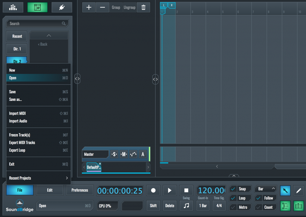The width and height of the screenshot is (306, 217).
Task: Select the pencil draw tool
Action: [x=299, y=190]
